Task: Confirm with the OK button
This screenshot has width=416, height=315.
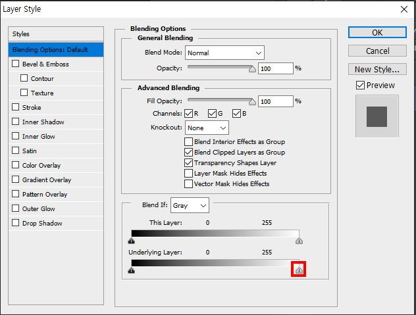Action: click(x=377, y=32)
